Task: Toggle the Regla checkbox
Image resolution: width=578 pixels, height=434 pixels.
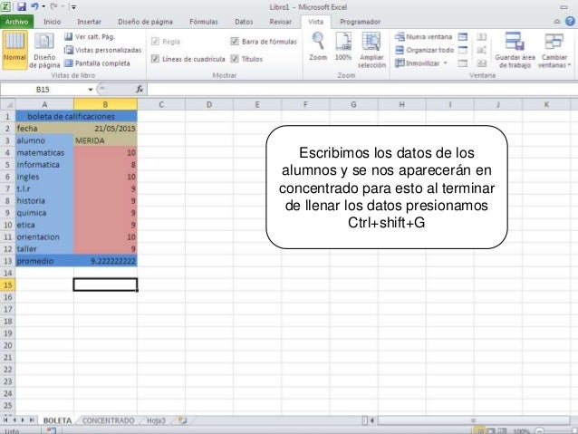Action: pos(155,42)
